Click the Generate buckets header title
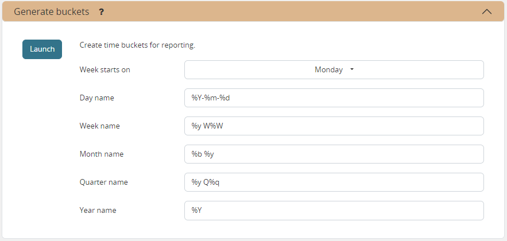The width and height of the screenshot is (507, 241). (x=52, y=11)
